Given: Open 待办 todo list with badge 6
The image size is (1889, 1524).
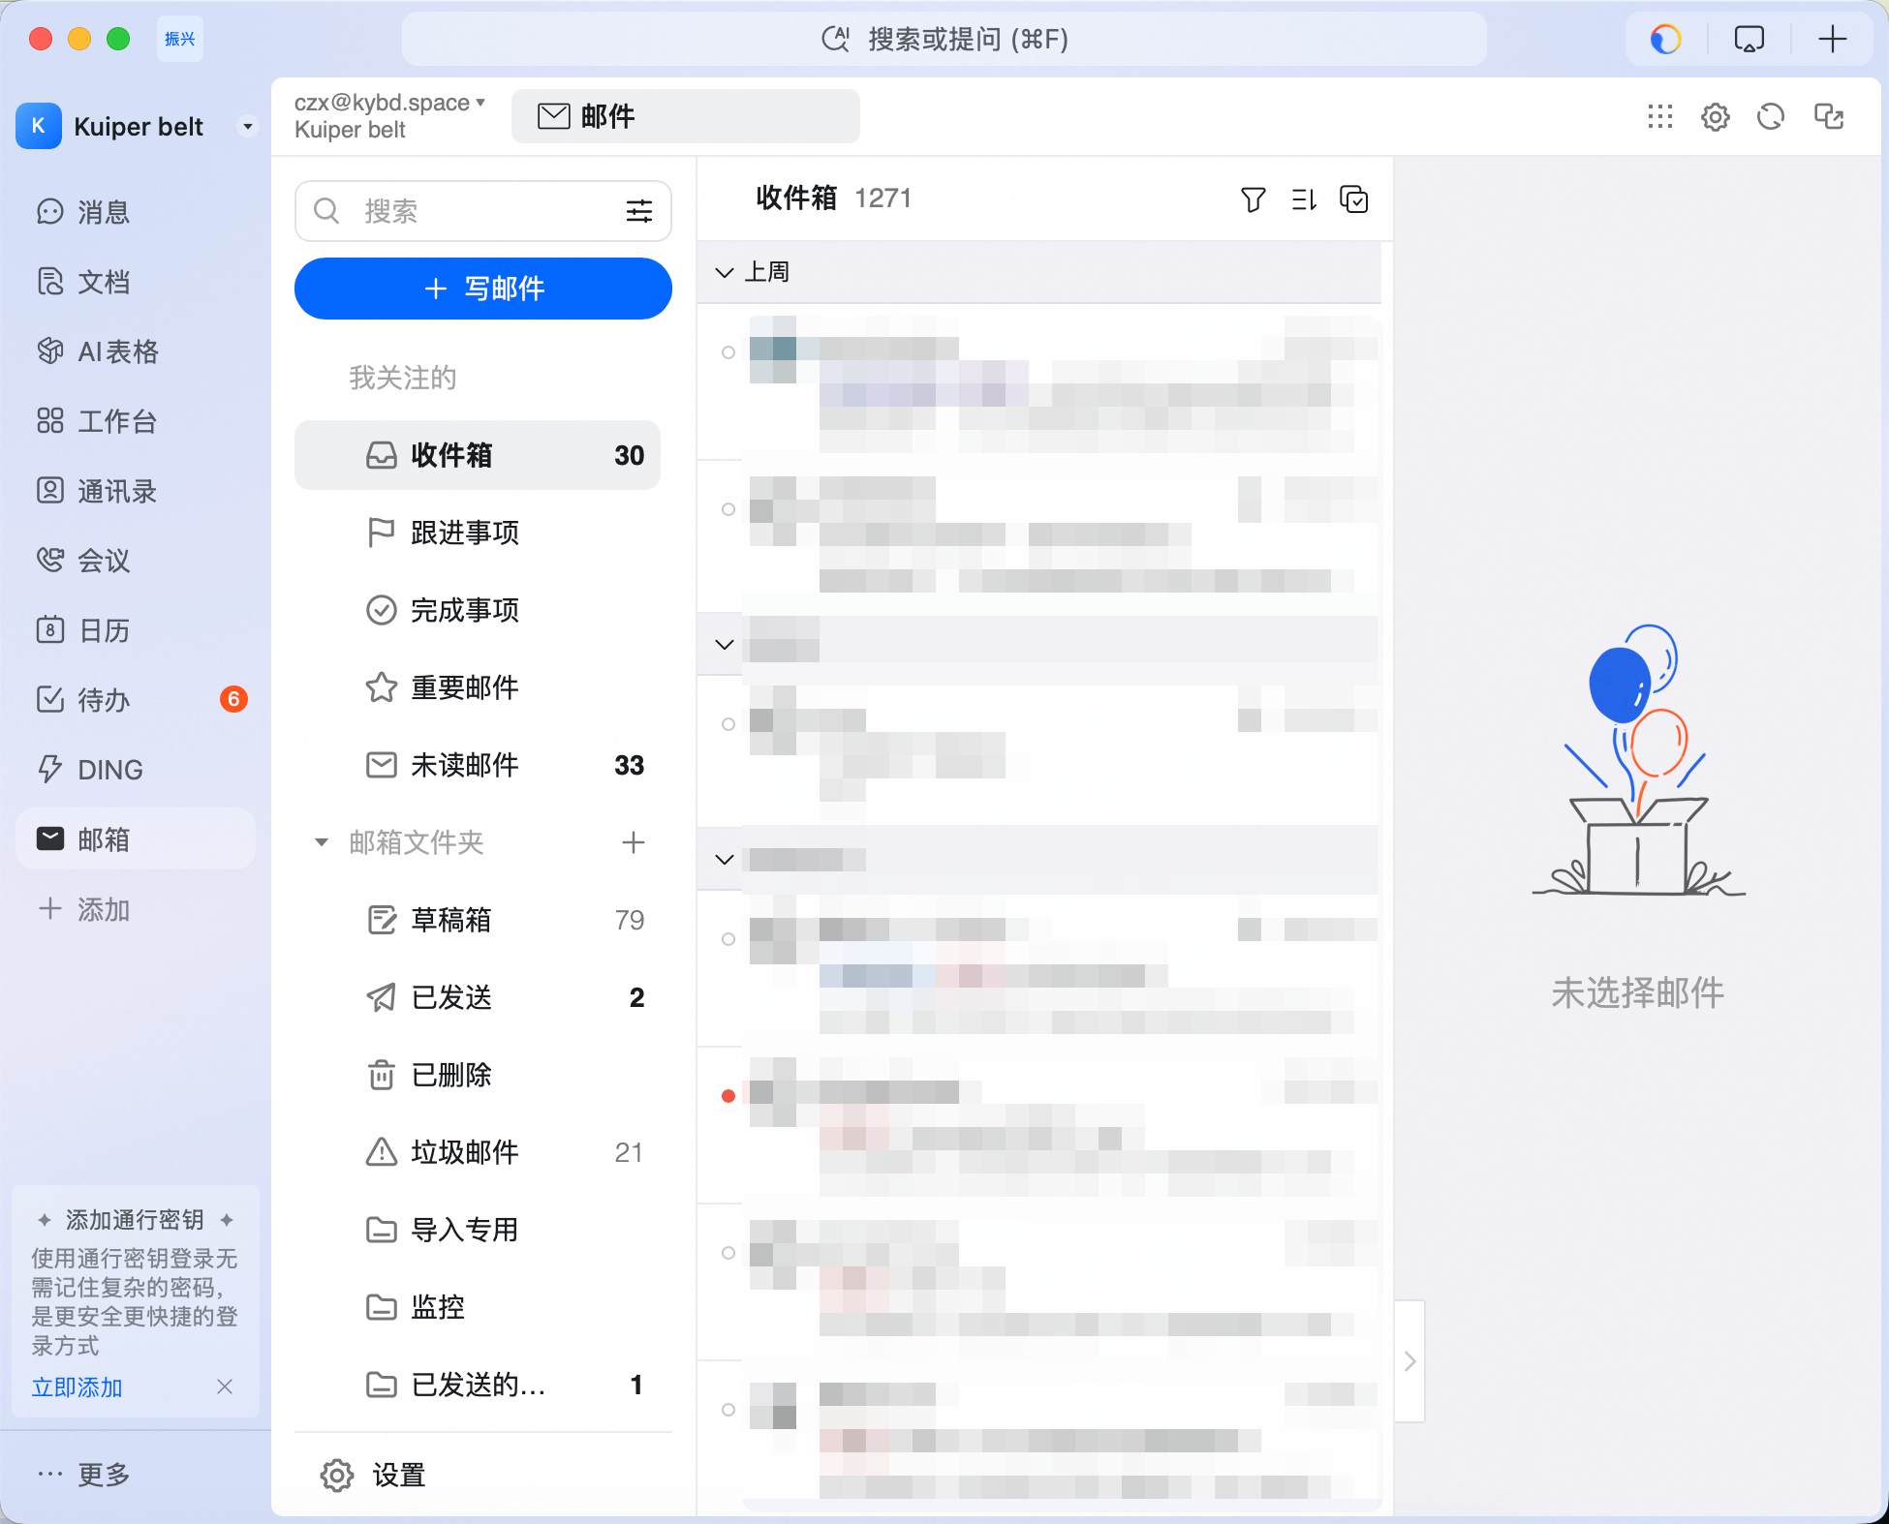Looking at the screenshot, I should click(x=136, y=700).
